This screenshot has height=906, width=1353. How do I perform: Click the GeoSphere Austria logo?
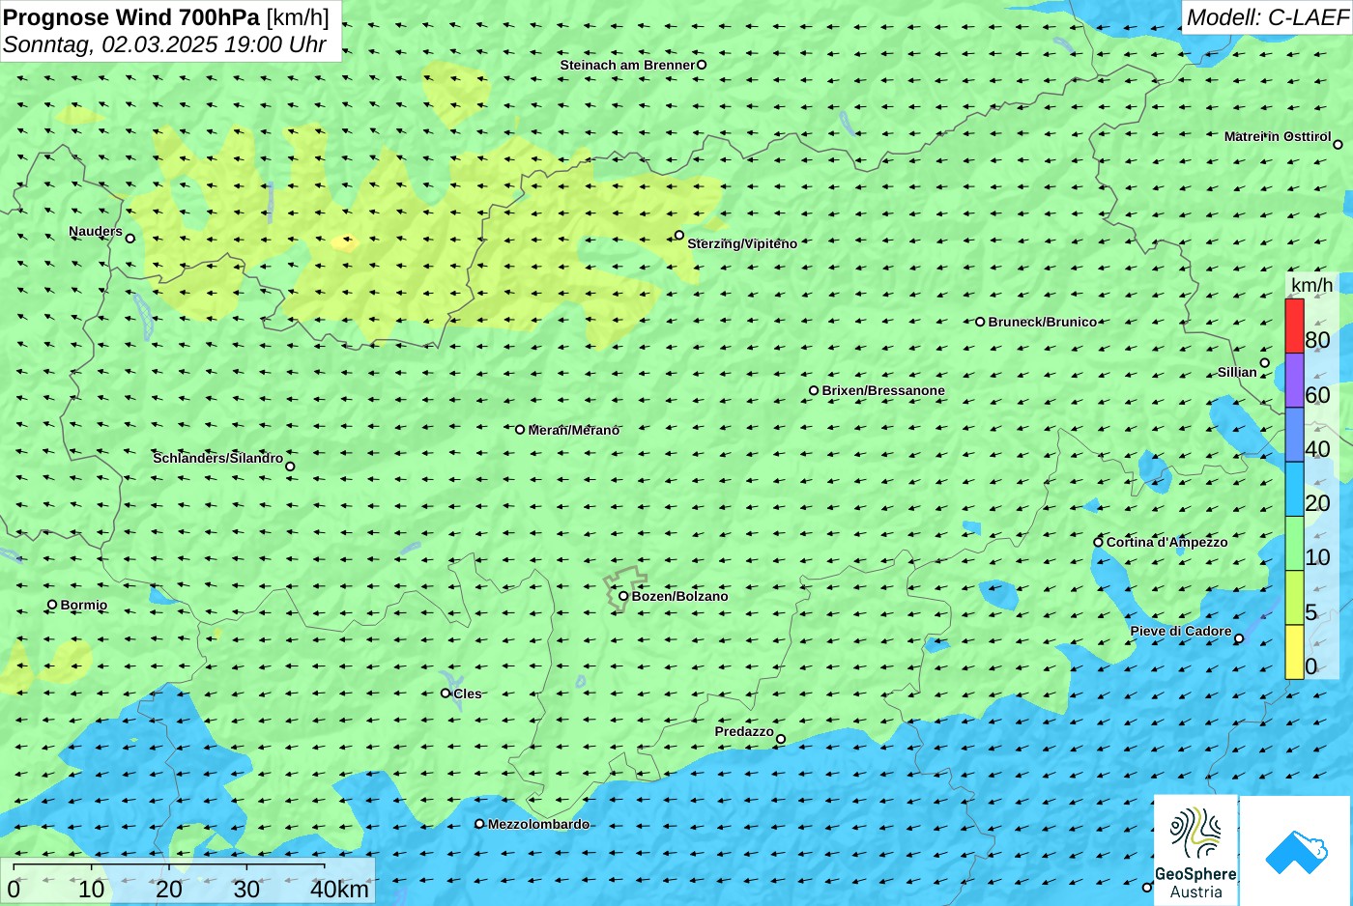[x=1195, y=850]
